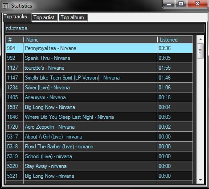The width and height of the screenshot is (209, 189).
Task: Click the scrollbar up arrow
Action: pyautogui.click(x=201, y=39)
